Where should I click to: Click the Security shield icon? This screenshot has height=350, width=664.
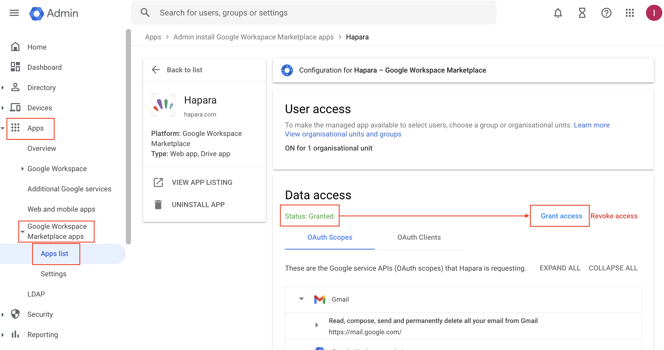pyautogui.click(x=15, y=314)
